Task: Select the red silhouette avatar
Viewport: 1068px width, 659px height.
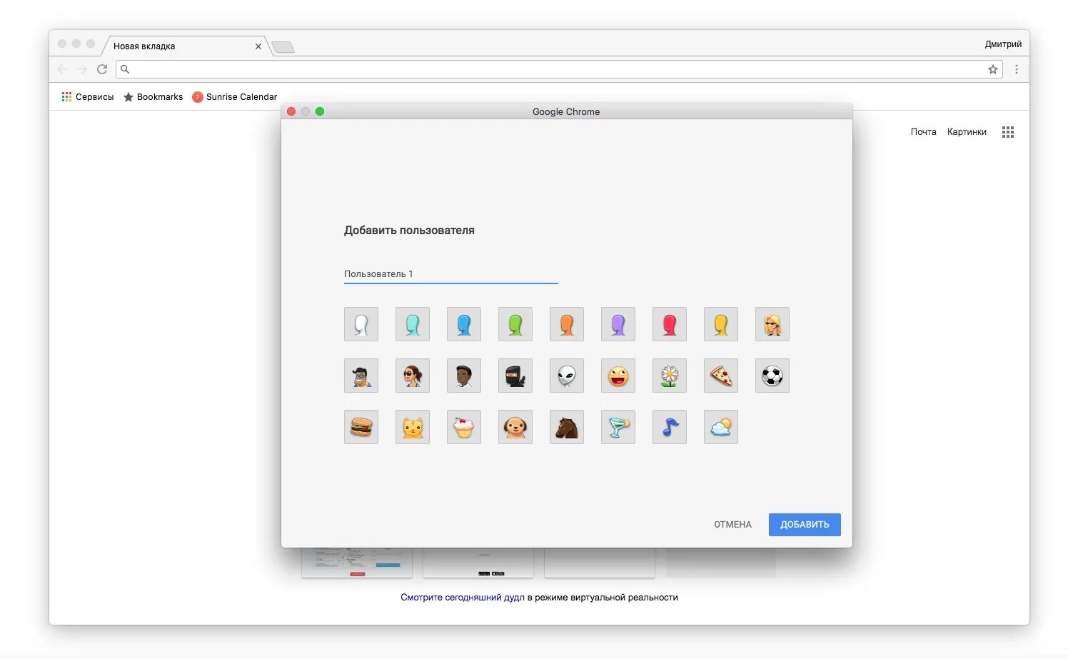Action: point(670,324)
